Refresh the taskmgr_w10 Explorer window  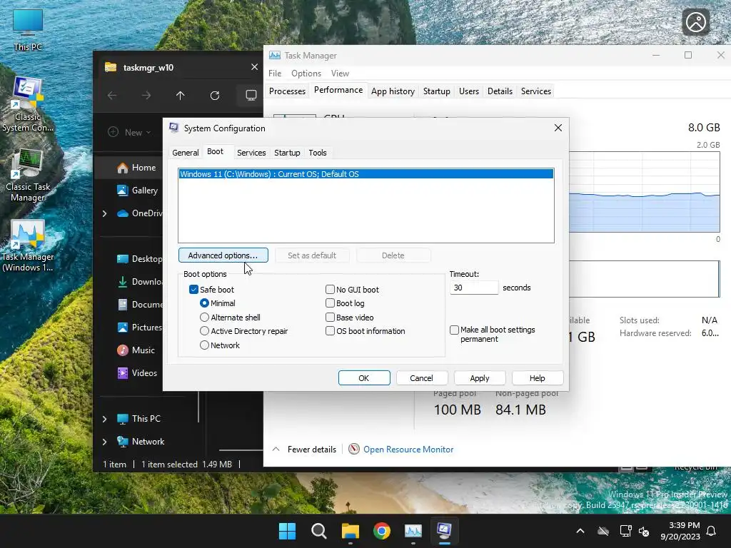click(215, 96)
